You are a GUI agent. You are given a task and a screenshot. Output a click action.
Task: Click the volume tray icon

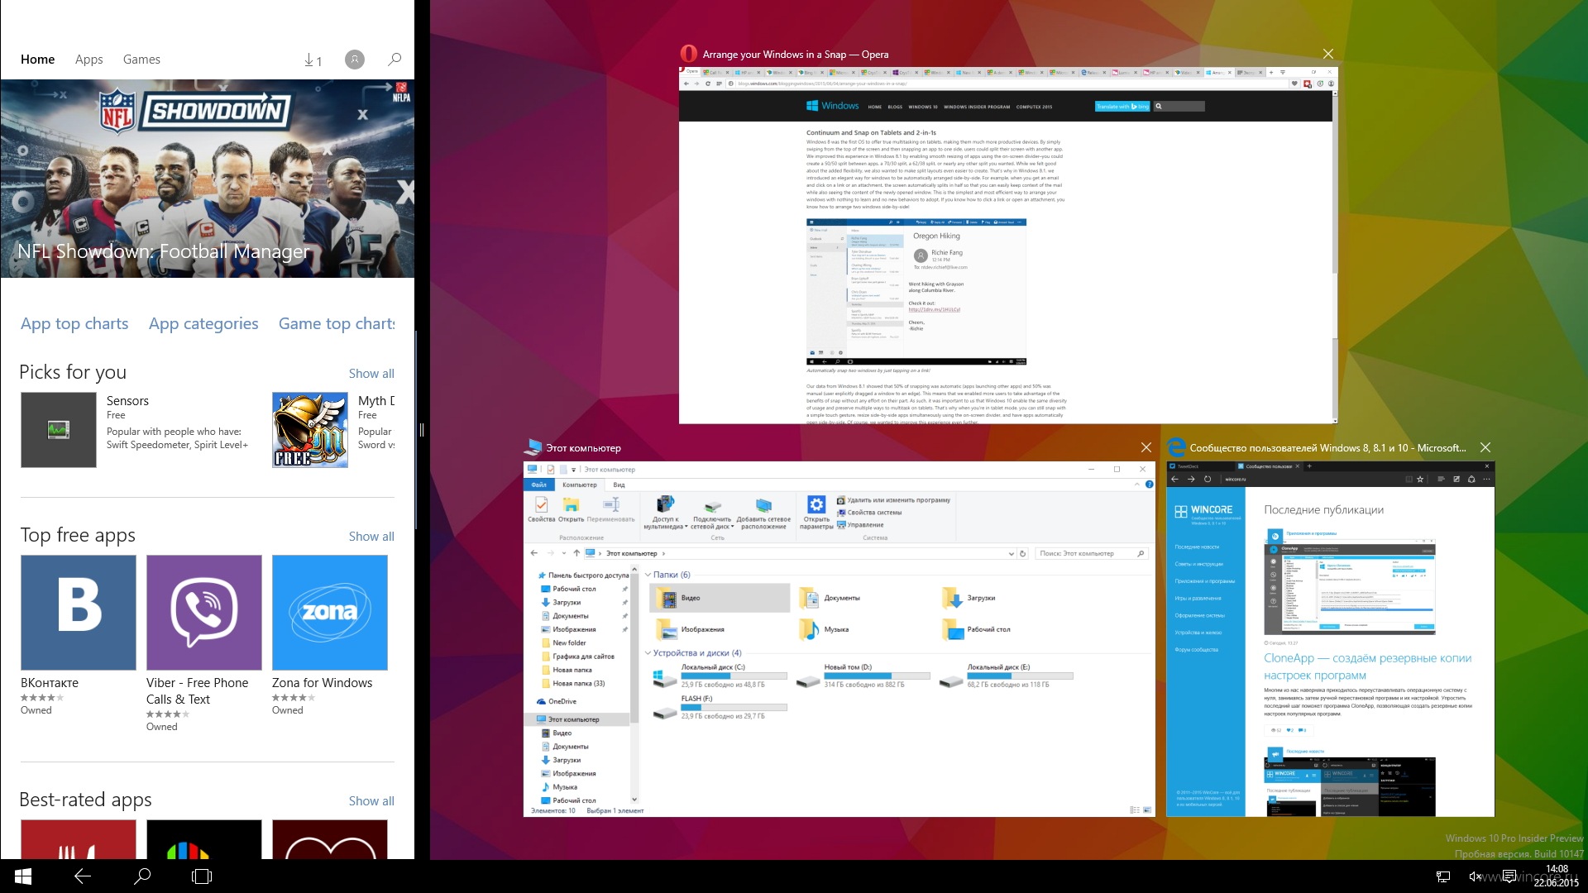pos(1475,876)
